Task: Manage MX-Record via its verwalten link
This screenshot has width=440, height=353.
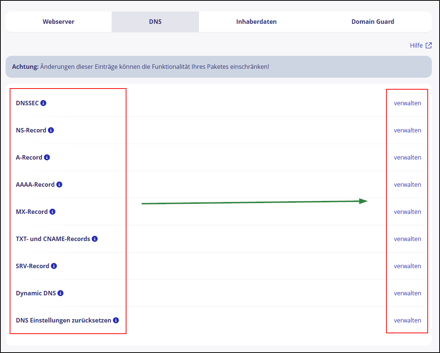Action: point(407,212)
